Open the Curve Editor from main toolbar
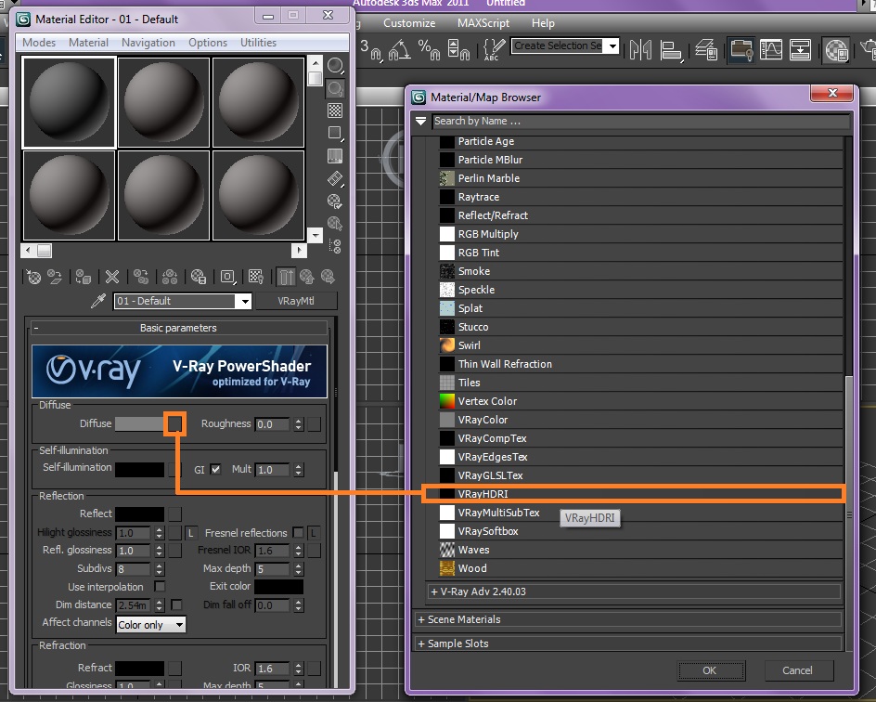This screenshot has height=702, width=876. (x=771, y=50)
